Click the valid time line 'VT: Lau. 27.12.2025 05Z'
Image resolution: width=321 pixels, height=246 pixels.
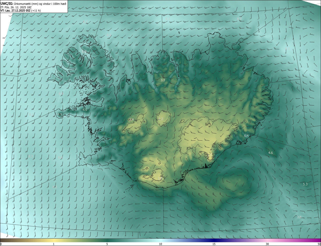21,11
